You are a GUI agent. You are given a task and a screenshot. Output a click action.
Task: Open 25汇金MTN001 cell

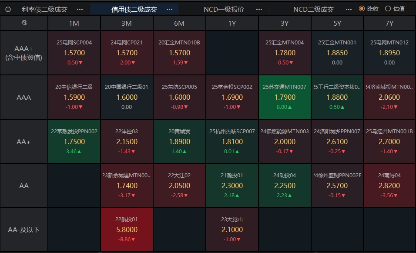click(337, 53)
